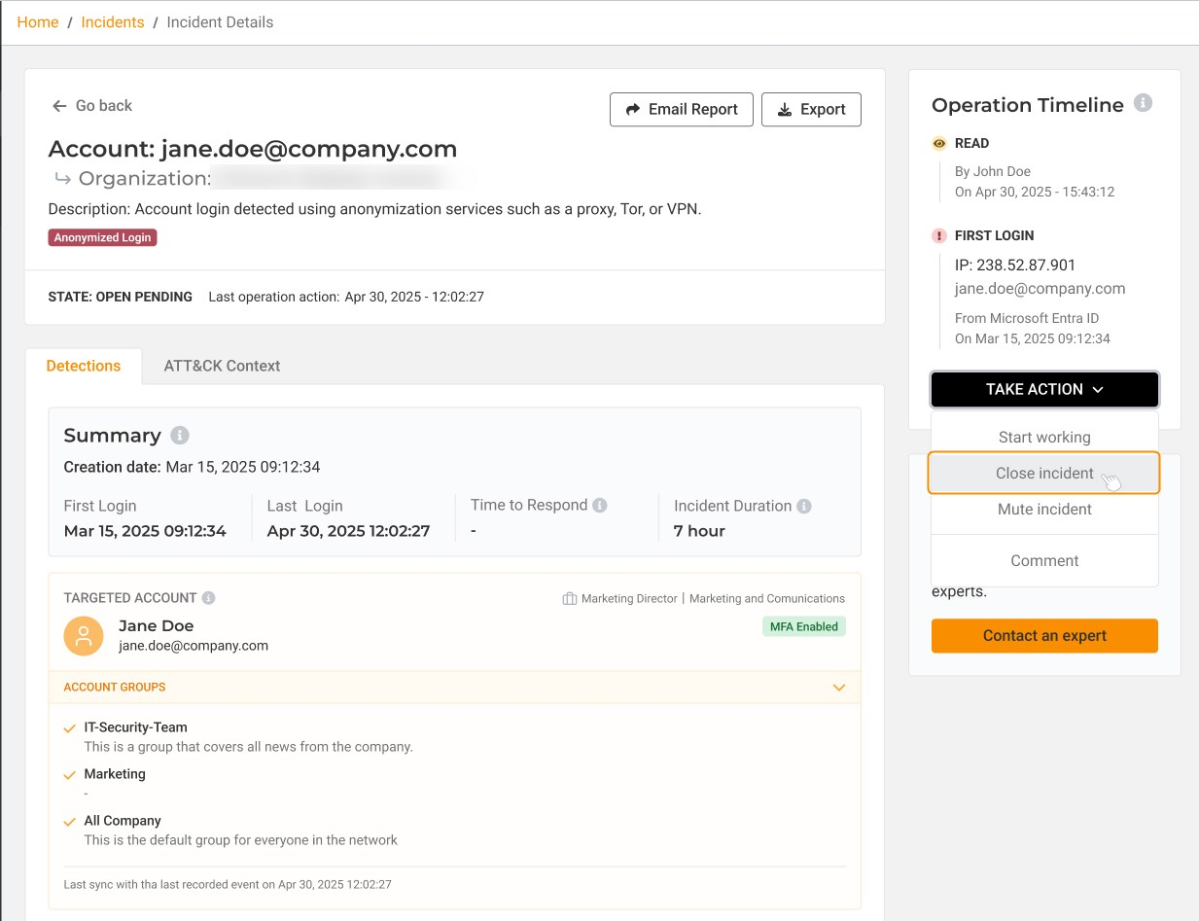
Task: Click the MFA Enabled badge
Action: coord(803,627)
